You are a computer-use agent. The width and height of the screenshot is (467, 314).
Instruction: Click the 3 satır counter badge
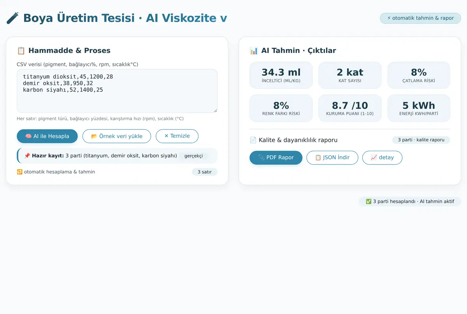pos(205,172)
